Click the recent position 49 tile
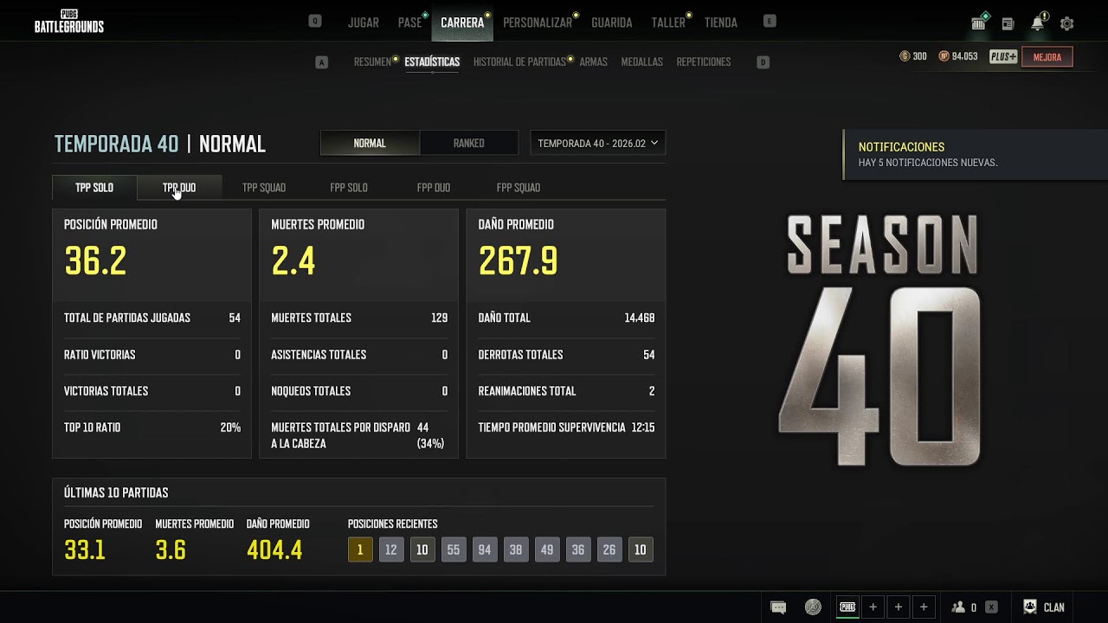The height and width of the screenshot is (623, 1108). [547, 549]
